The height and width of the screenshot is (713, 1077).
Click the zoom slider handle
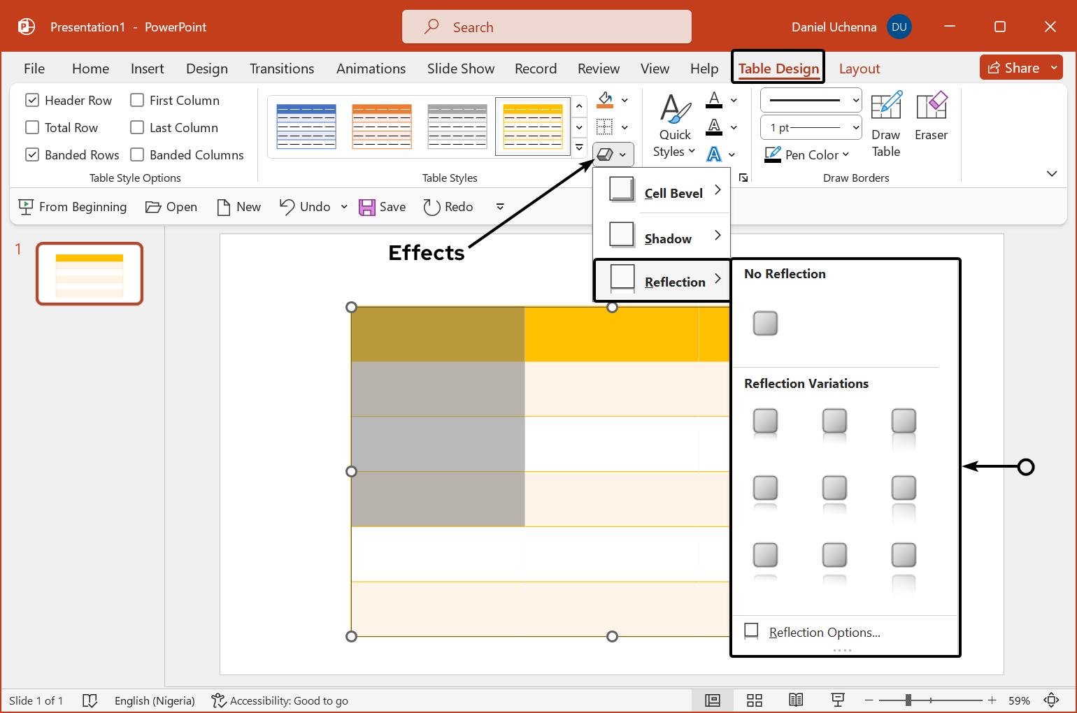(908, 700)
